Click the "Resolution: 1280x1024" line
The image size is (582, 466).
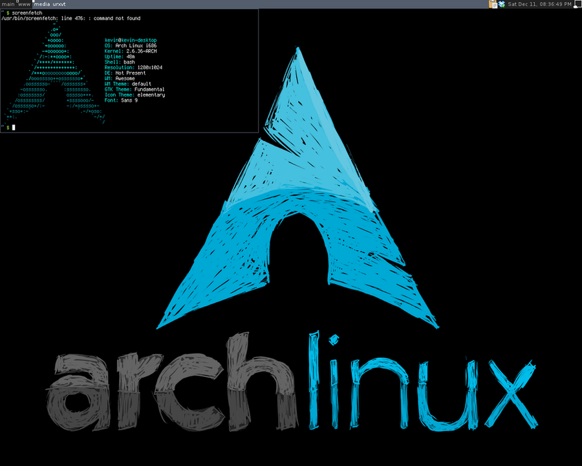[x=133, y=67]
